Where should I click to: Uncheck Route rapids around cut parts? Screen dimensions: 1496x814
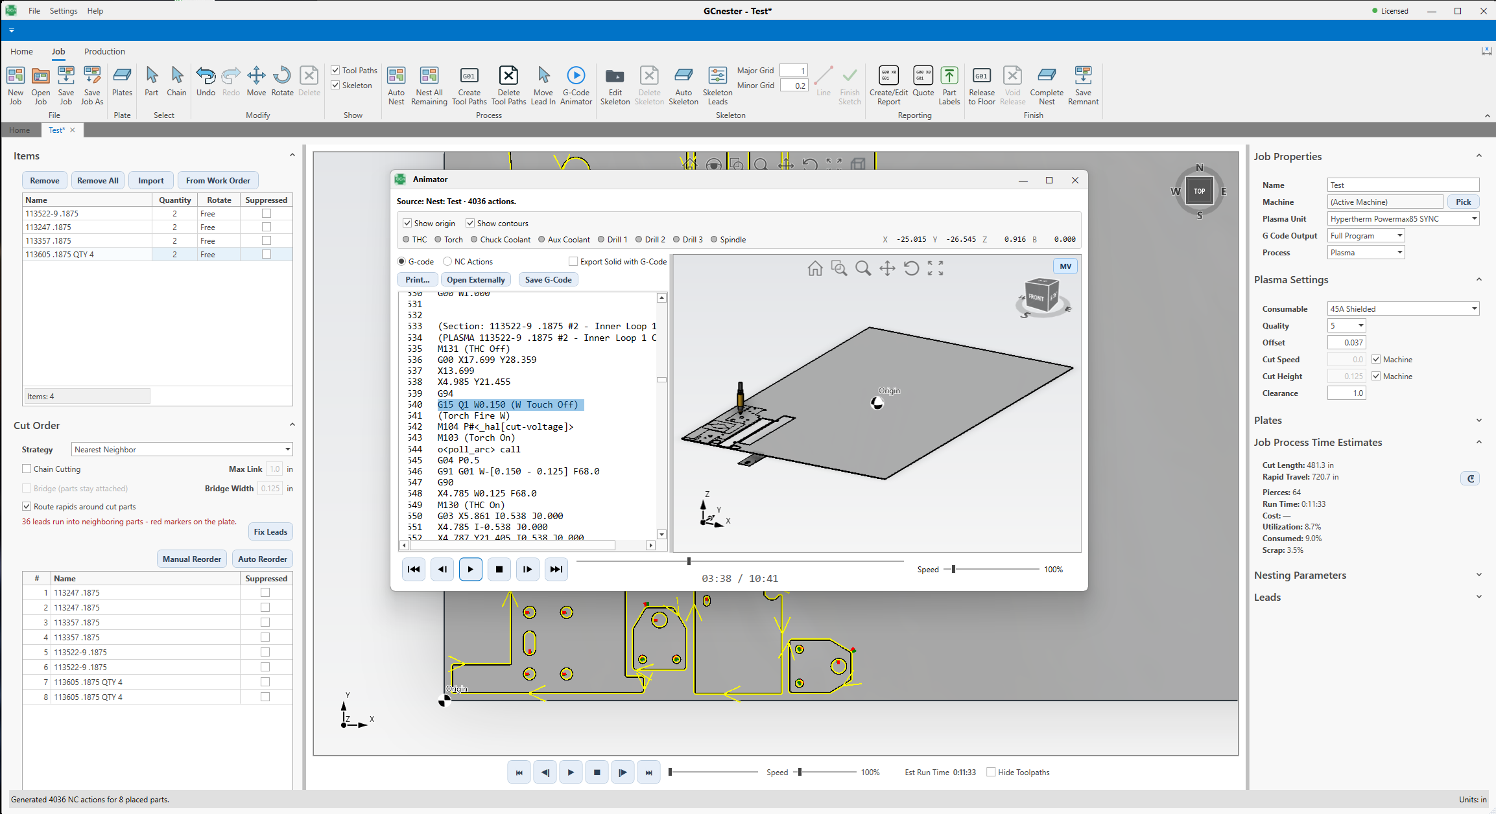click(x=27, y=506)
